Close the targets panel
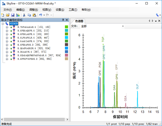The width and height of the screenshot is (162, 126). [67, 20]
